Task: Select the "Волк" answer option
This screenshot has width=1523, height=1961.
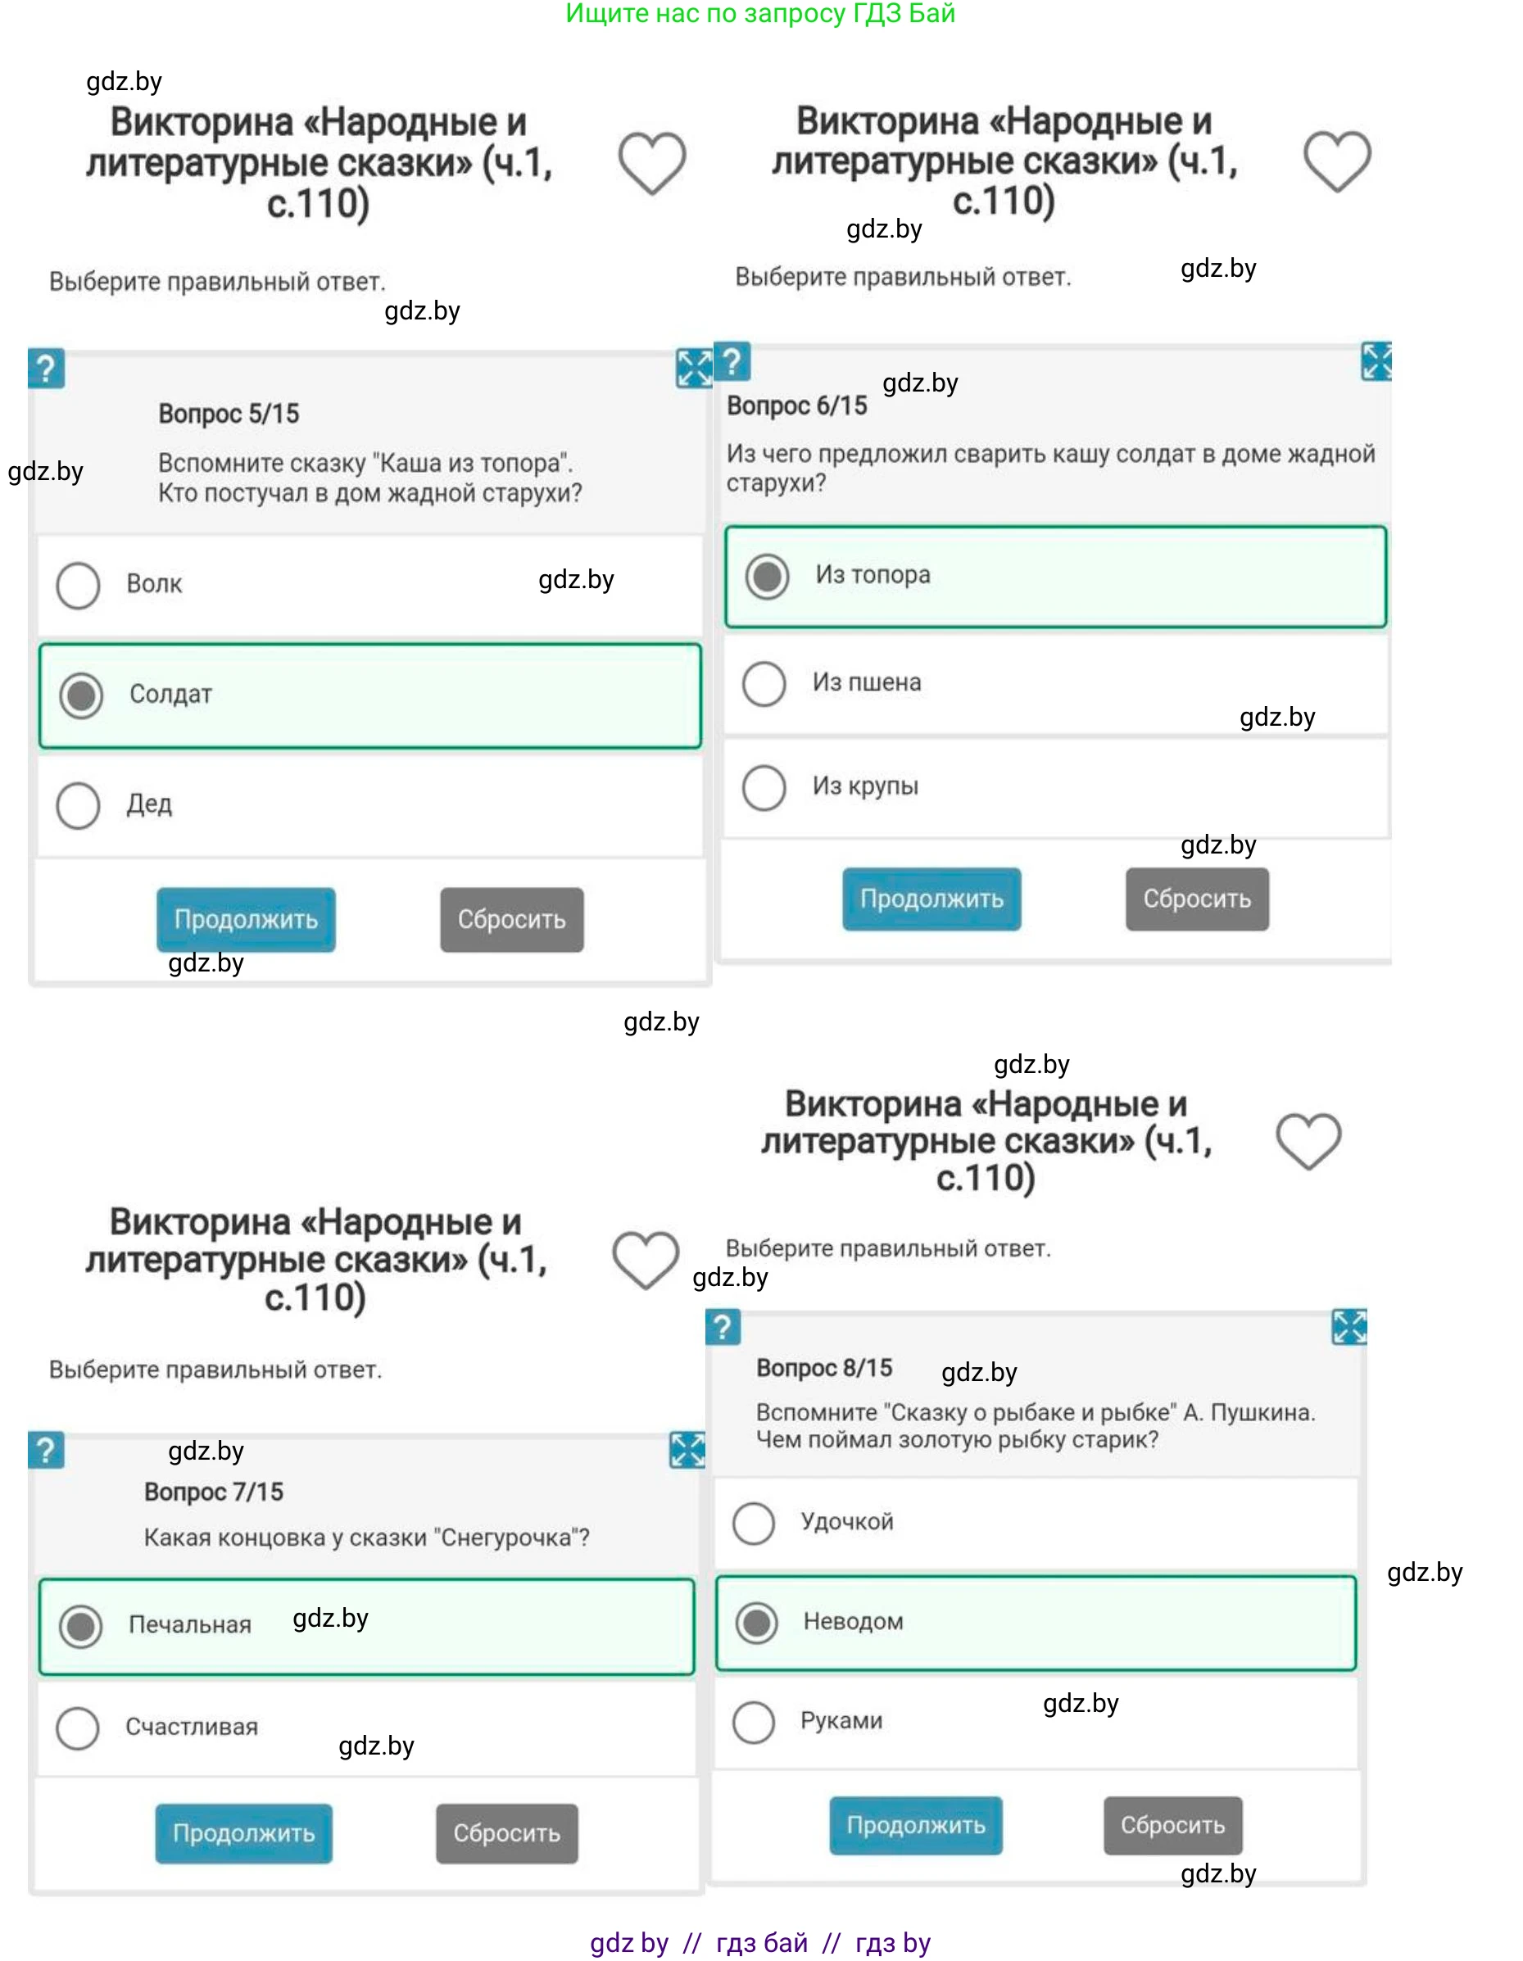Action: [x=78, y=586]
